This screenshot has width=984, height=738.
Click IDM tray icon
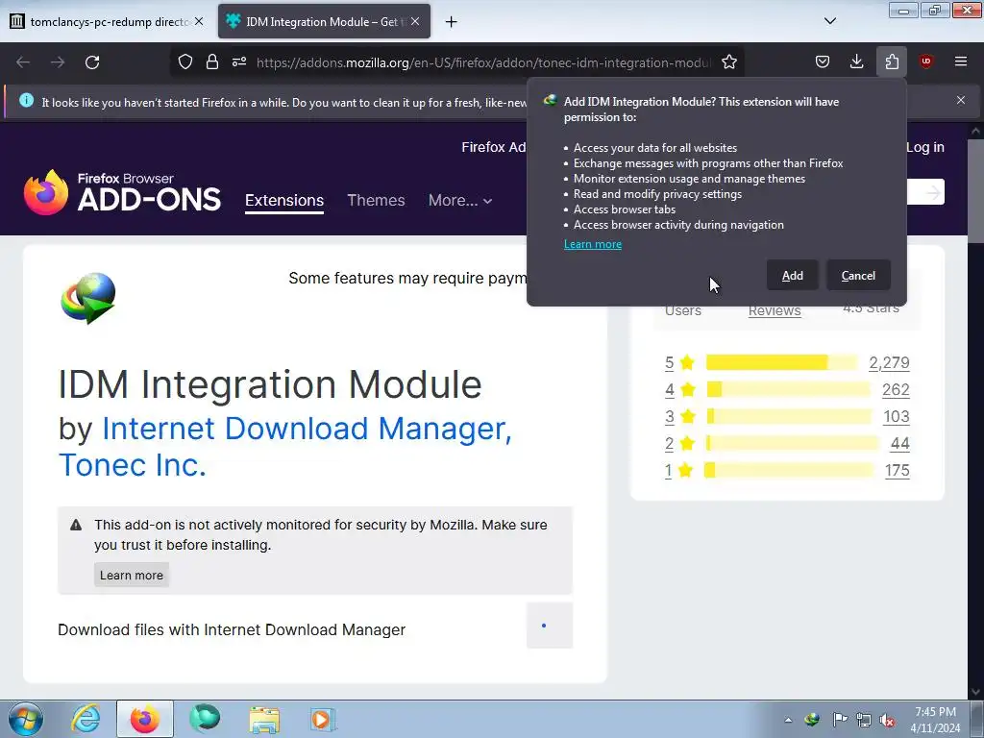812,720
